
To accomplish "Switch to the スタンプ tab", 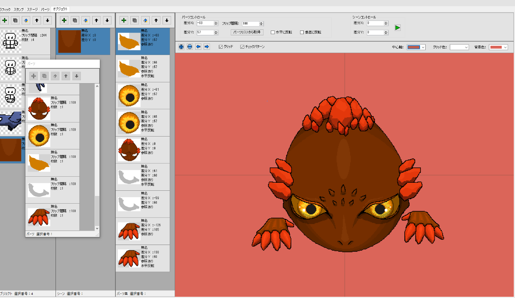I will pos(19,9).
